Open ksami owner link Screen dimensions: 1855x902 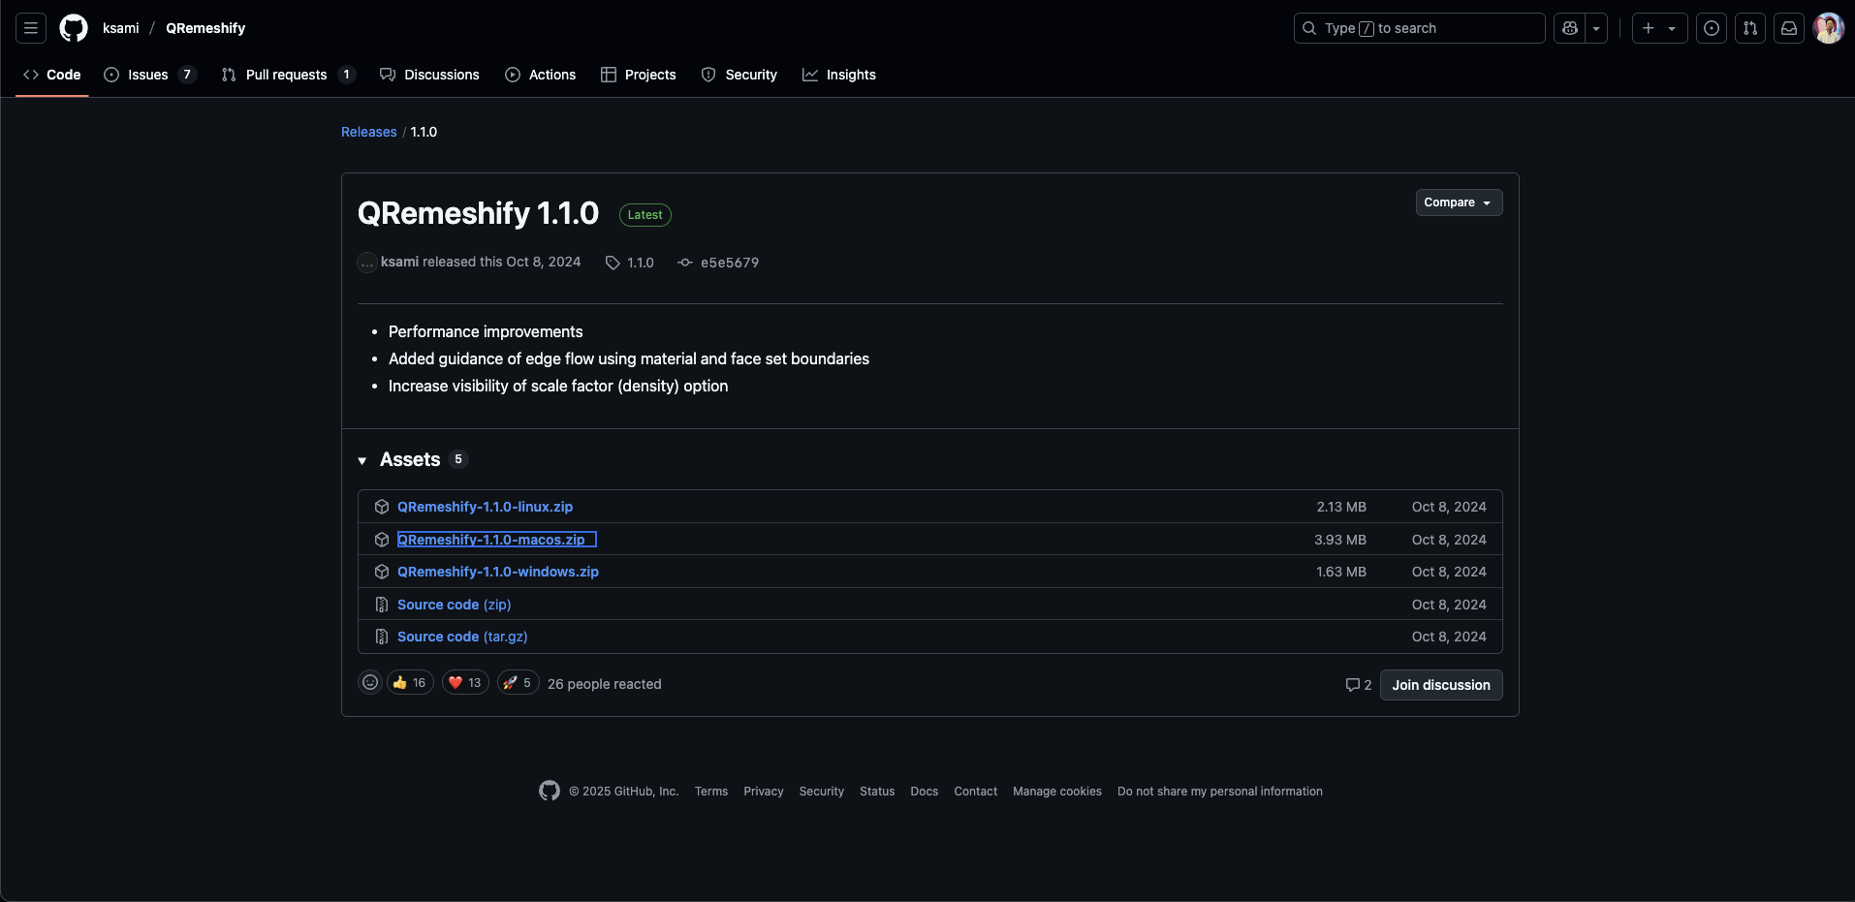tap(121, 28)
